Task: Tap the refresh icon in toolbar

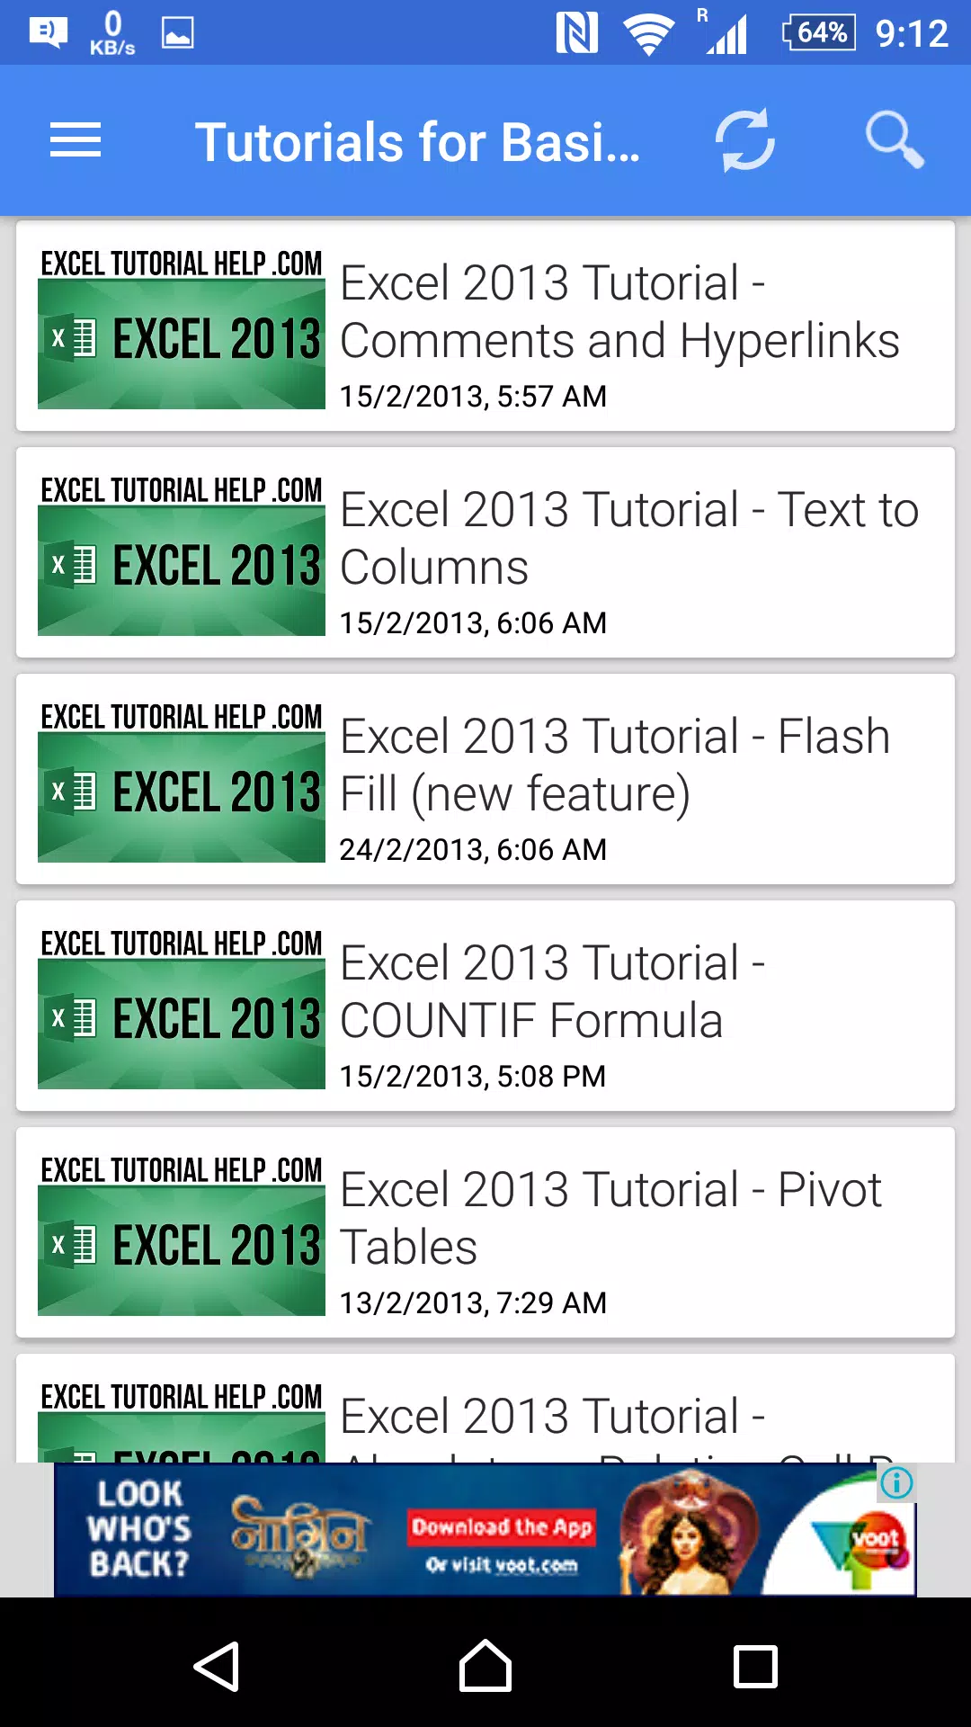Action: coord(744,140)
